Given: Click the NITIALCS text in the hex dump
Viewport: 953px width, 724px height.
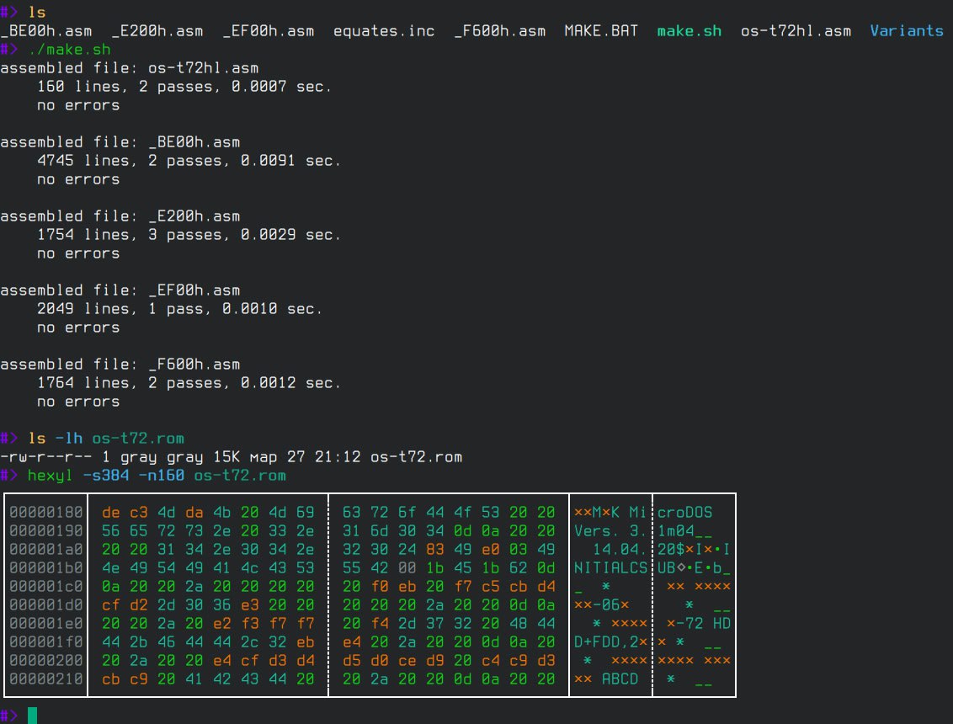Looking at the screenshot, I should click(610, 567).
